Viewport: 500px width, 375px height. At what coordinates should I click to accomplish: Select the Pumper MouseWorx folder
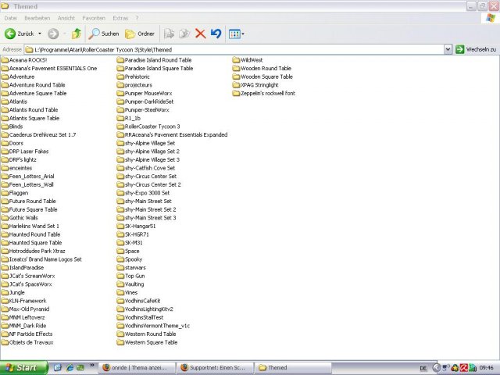(145, 93)
